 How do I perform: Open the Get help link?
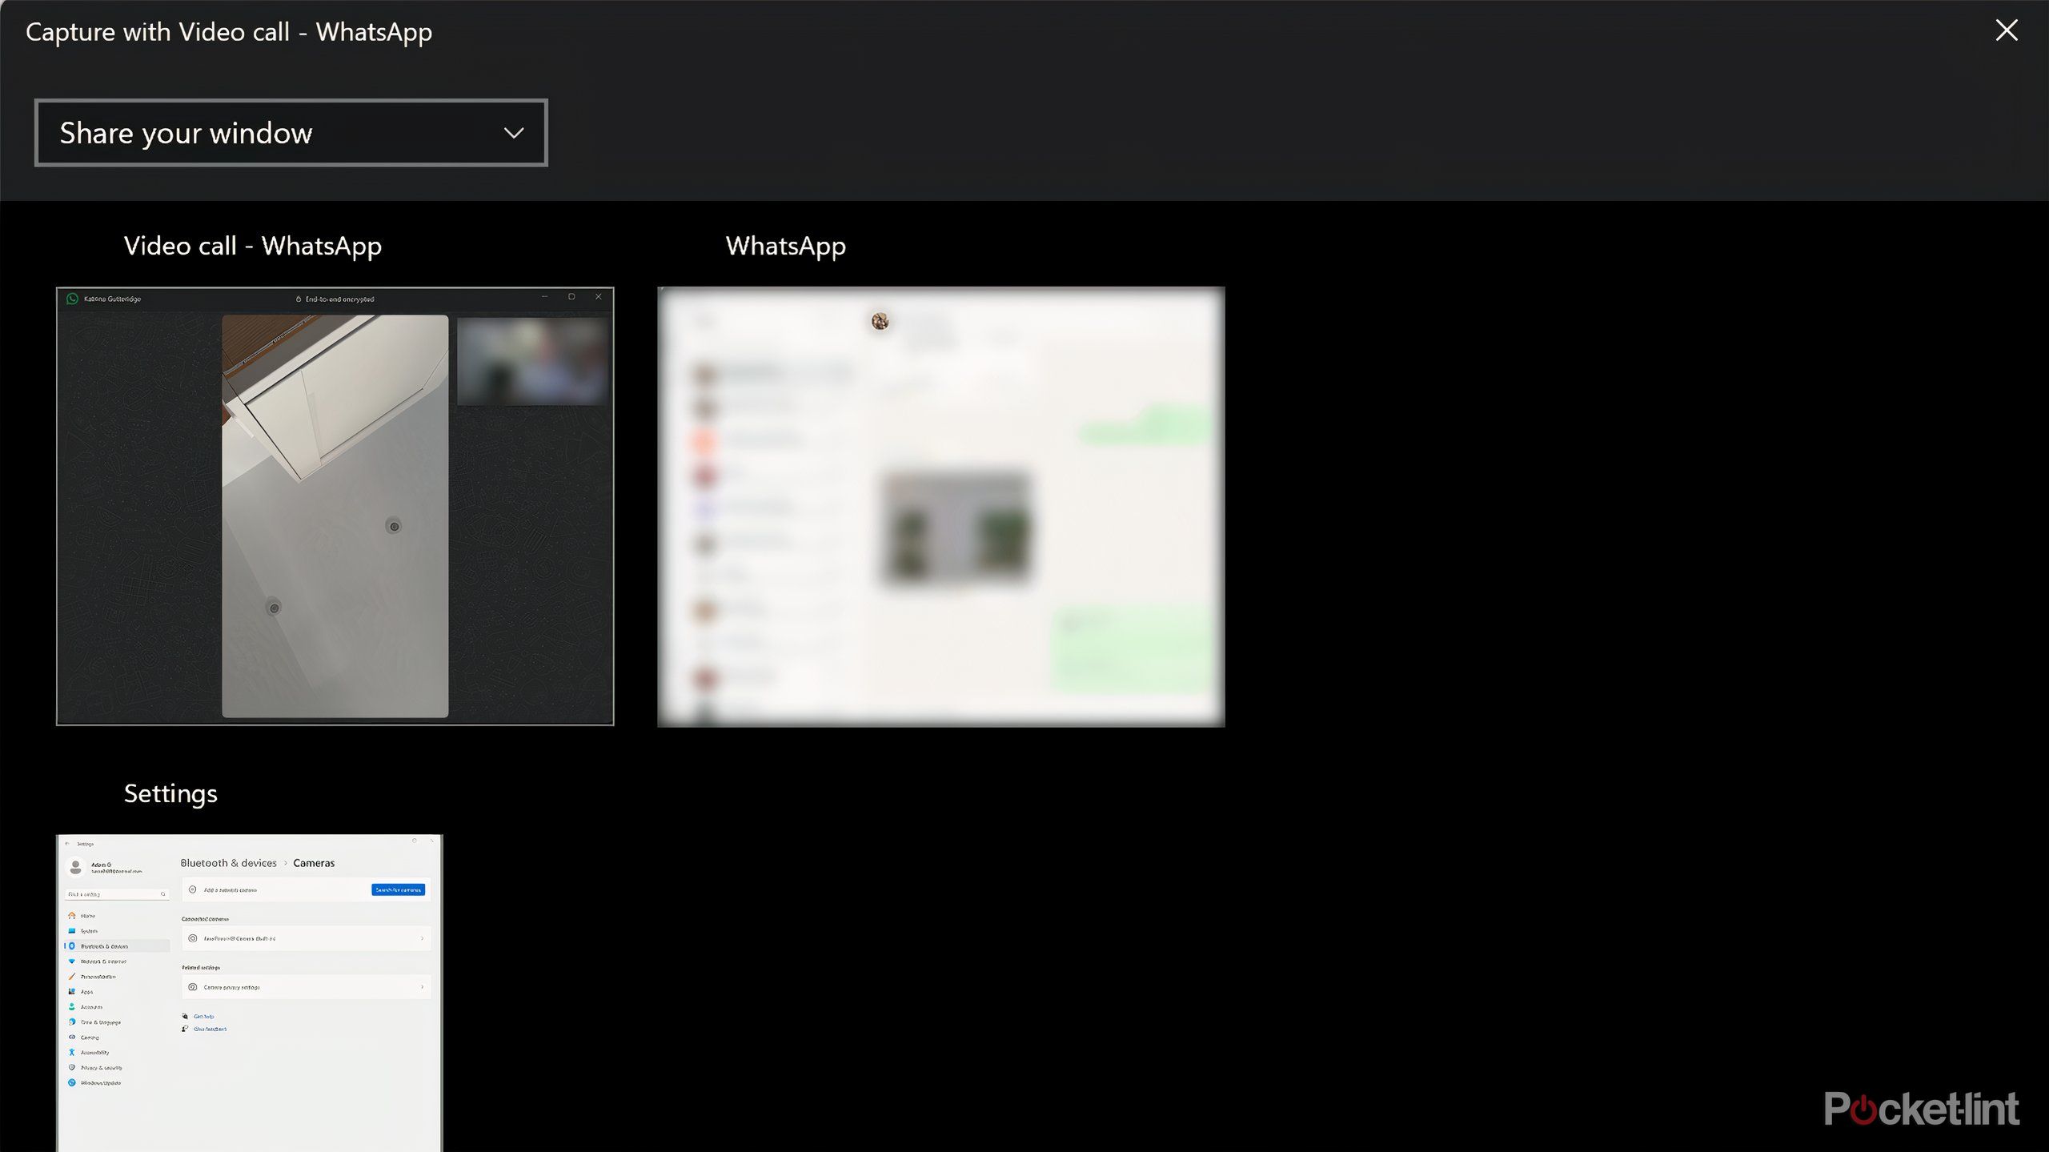coord(203,1016)
